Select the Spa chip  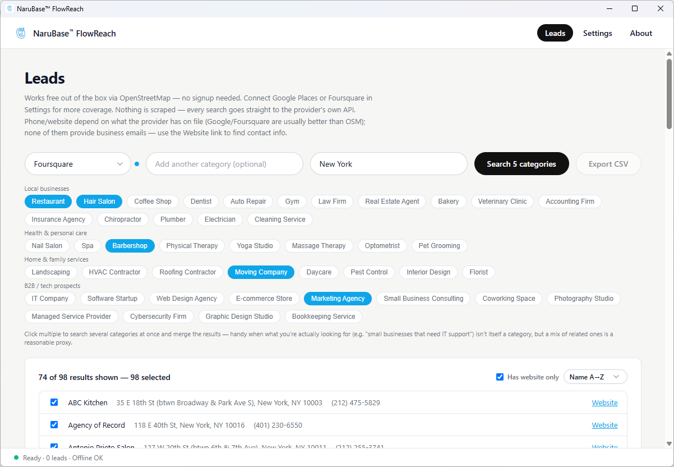[x=87, y=246]
